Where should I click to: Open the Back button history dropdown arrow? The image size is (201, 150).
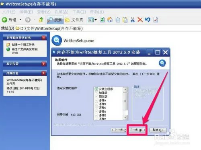(x=21, y=20)
